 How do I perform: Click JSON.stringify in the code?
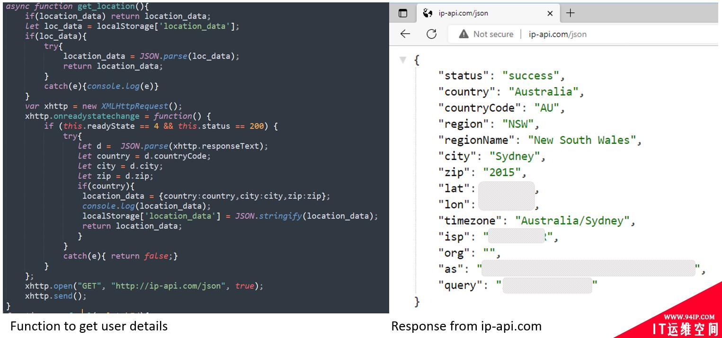(268, 216)
